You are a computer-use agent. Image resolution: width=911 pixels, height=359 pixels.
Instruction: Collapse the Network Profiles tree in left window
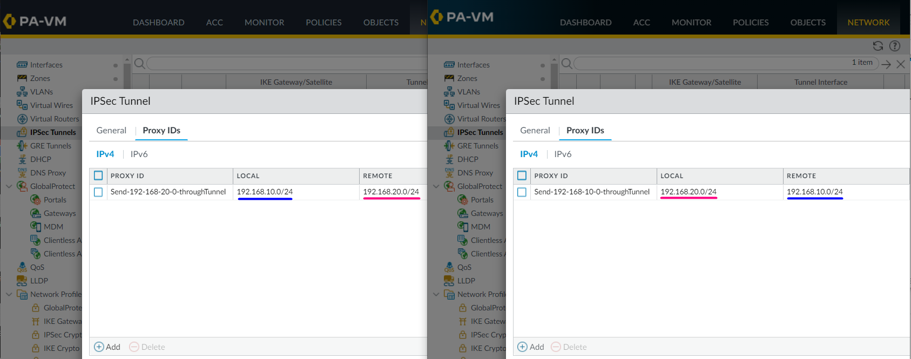tap(9, 294)
